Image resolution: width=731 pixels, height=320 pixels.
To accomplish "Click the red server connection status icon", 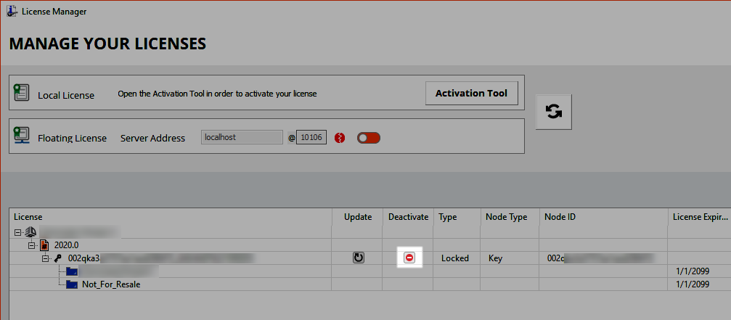I will pyautogui.click(x=340, y=138).
